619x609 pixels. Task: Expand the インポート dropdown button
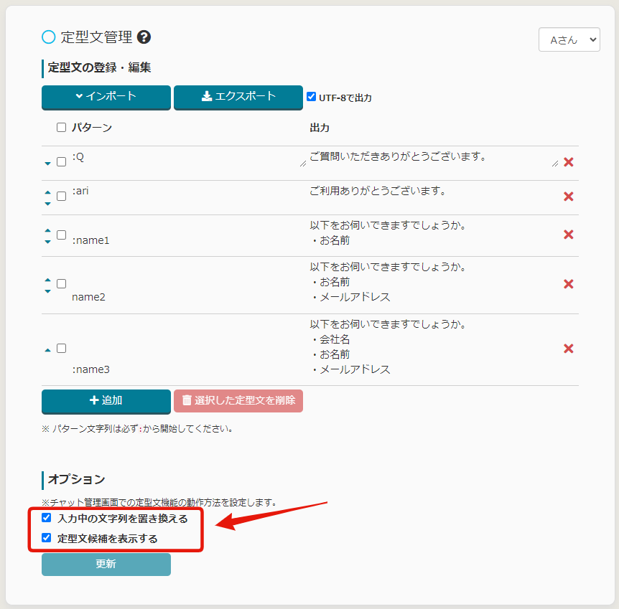(x=106, y=97)
